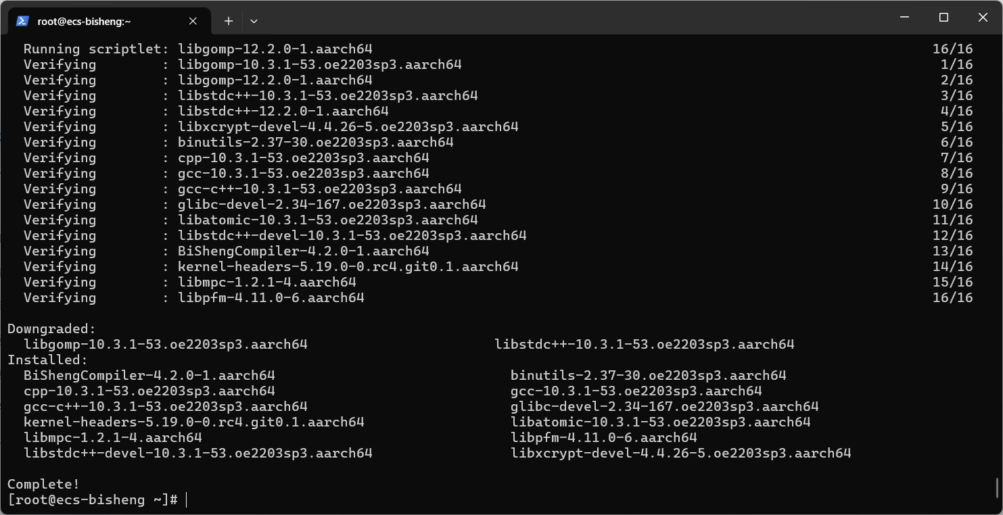Open a new terminal tab

click(x=229, y=21)
